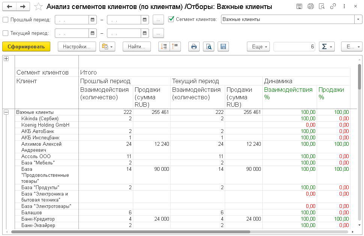This screenshot has height=236, width=364.
Task: Click the past period start date field
Action: tap(72, 20)
